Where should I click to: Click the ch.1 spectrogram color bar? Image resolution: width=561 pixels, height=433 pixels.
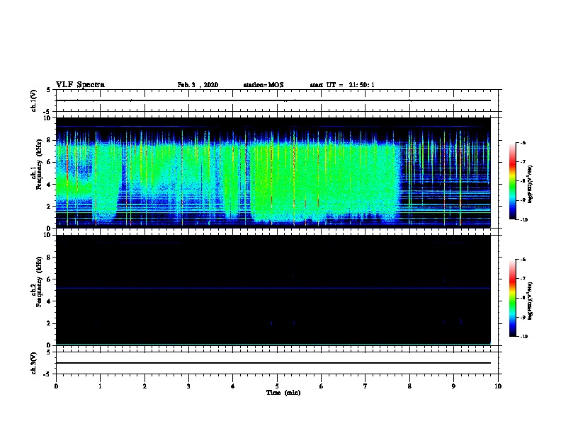tap(513, 181)
